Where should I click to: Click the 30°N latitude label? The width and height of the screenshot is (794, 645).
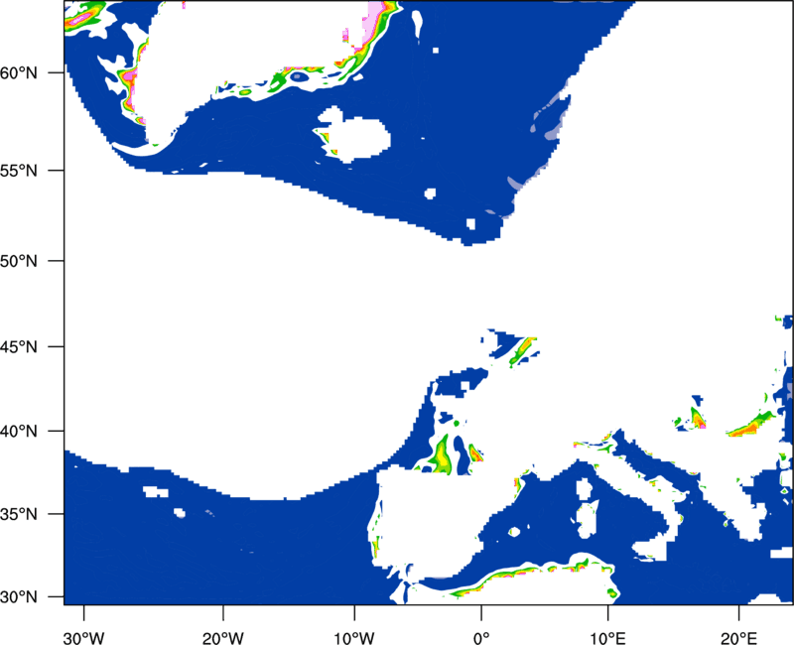pos(19,597)
